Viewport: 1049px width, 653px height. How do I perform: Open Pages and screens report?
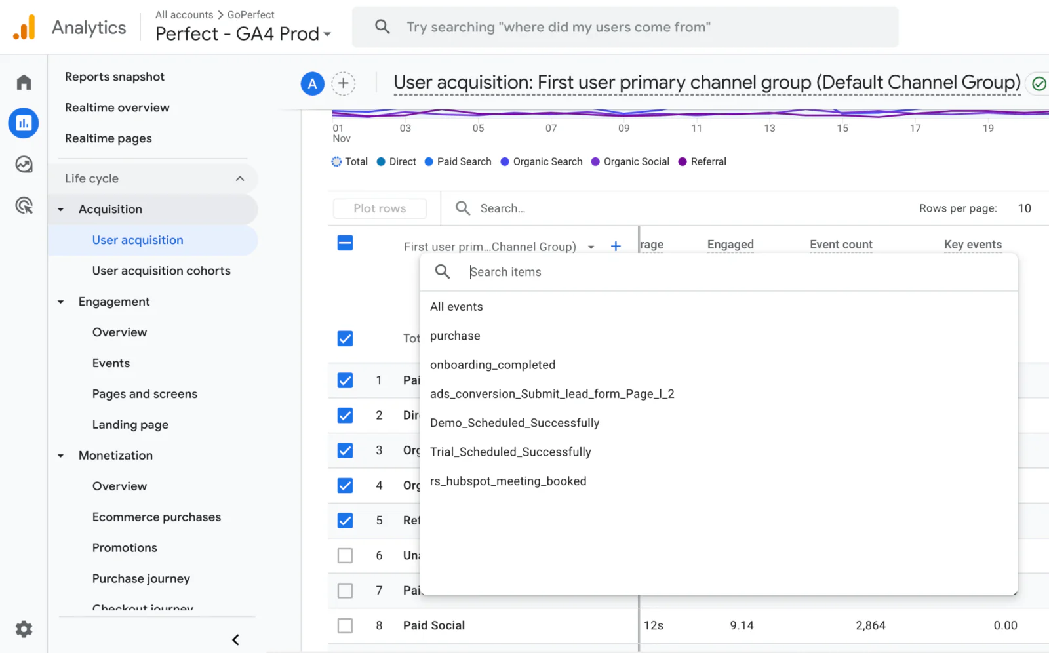[145, 394]
